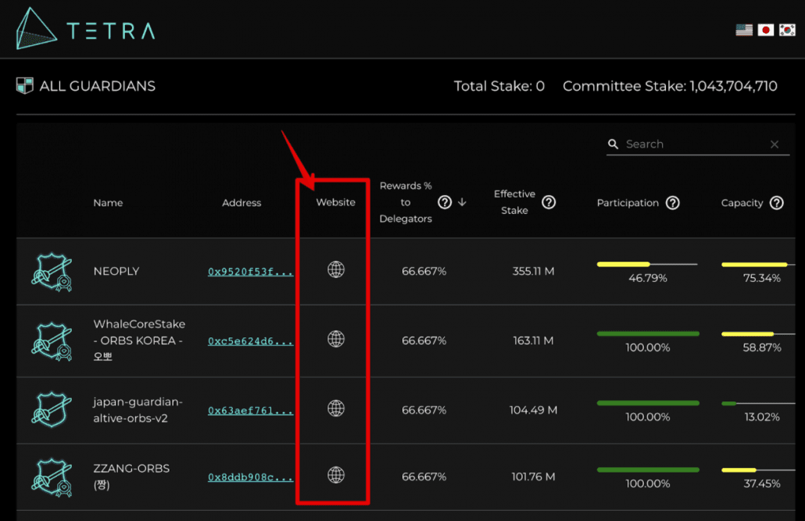Click NEOPLY capacity bar 75.34%
The image size is (805, 521).
(x=758, y=264)
